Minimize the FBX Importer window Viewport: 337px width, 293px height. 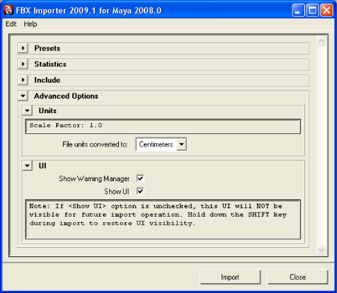tap(298, 10)
